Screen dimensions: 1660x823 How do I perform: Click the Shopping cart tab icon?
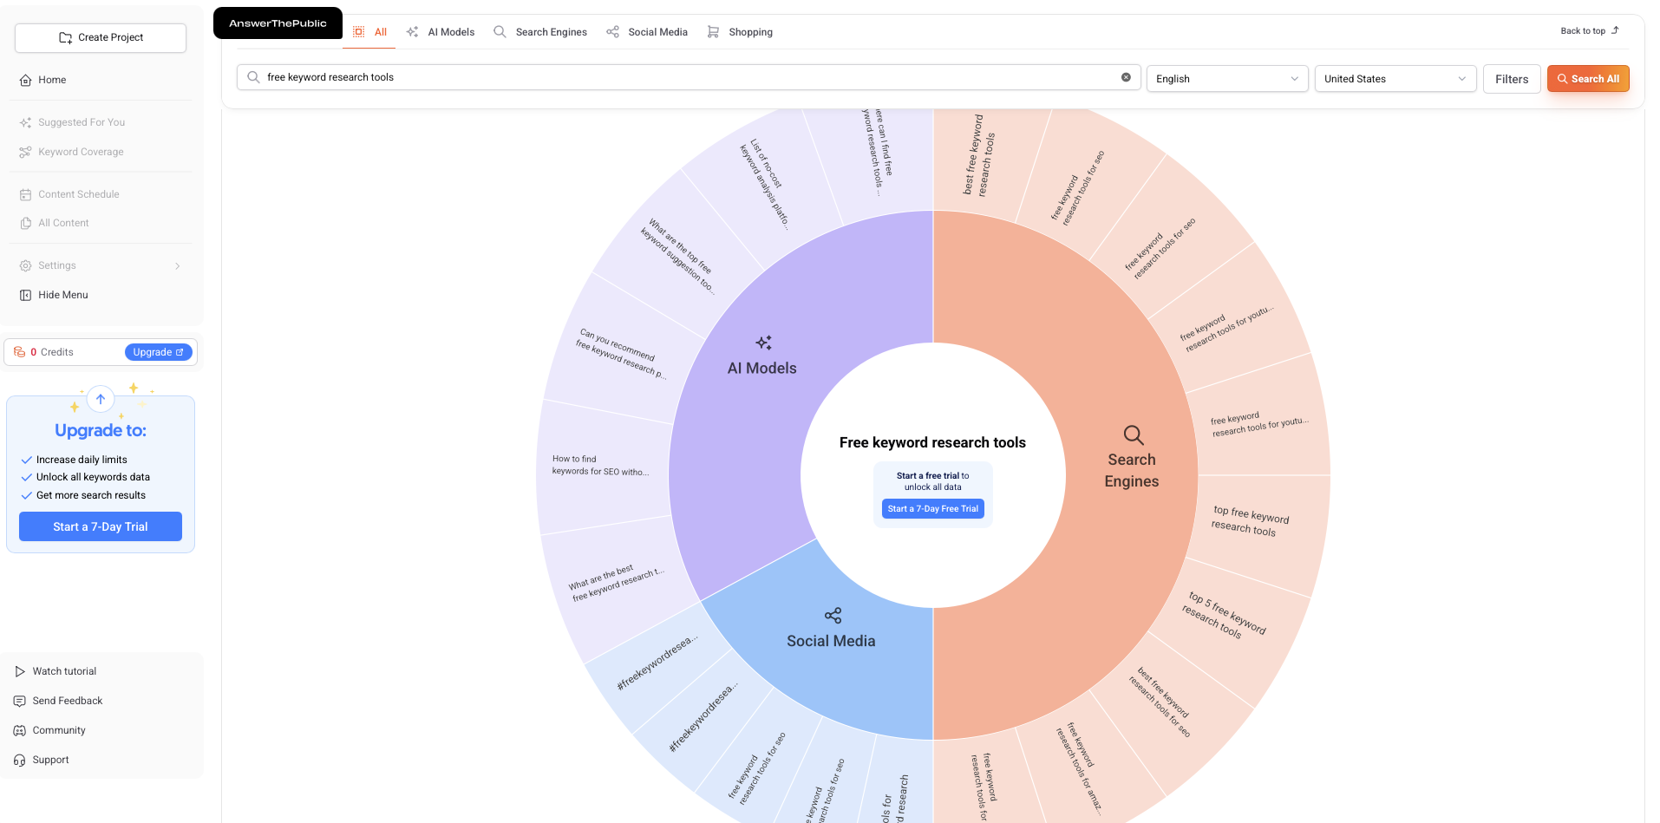713,32
